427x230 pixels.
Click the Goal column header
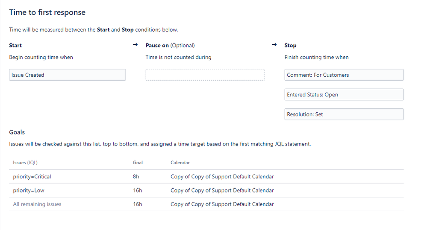[x=138, y=163]
